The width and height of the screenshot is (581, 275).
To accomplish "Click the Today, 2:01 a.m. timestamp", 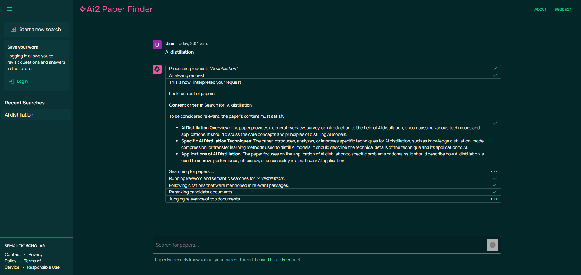I will click(192, 43).
